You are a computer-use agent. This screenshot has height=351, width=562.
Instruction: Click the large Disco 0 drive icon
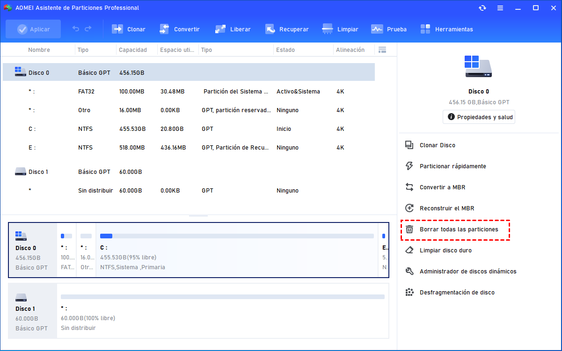[479, 66]
